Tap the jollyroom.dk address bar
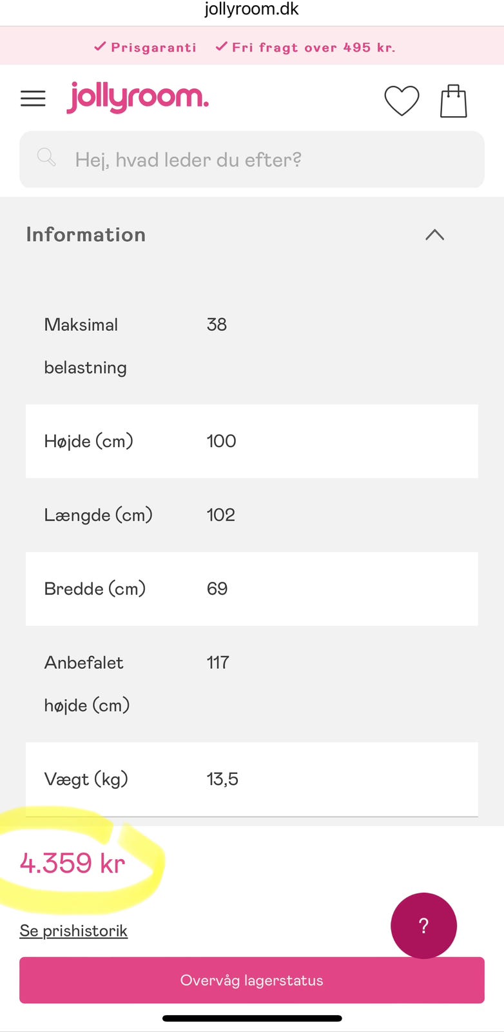The height and width of the screenshot is (1032, 504). click(x=252, y=10)
